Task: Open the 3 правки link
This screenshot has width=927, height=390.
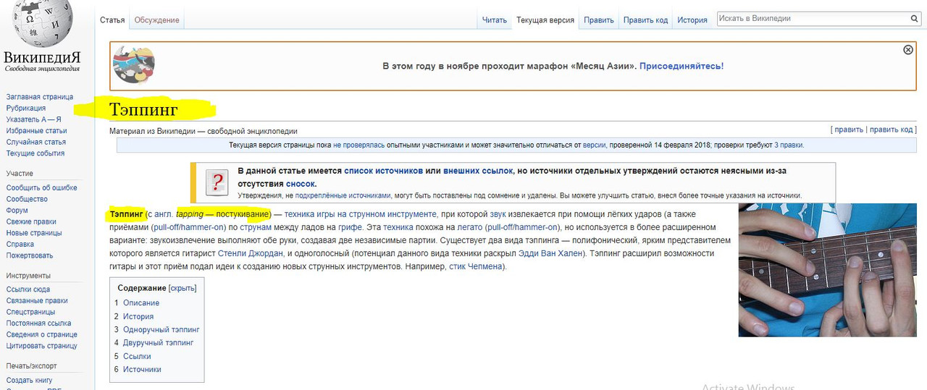Action: pos(788,145)
